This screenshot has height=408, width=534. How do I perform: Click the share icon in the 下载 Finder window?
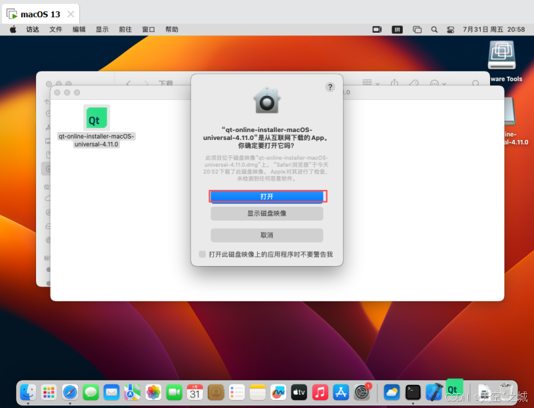(x=394, y=83)
